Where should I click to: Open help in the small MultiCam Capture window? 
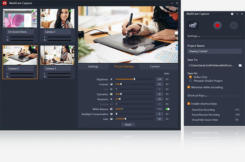coord(232,14)
